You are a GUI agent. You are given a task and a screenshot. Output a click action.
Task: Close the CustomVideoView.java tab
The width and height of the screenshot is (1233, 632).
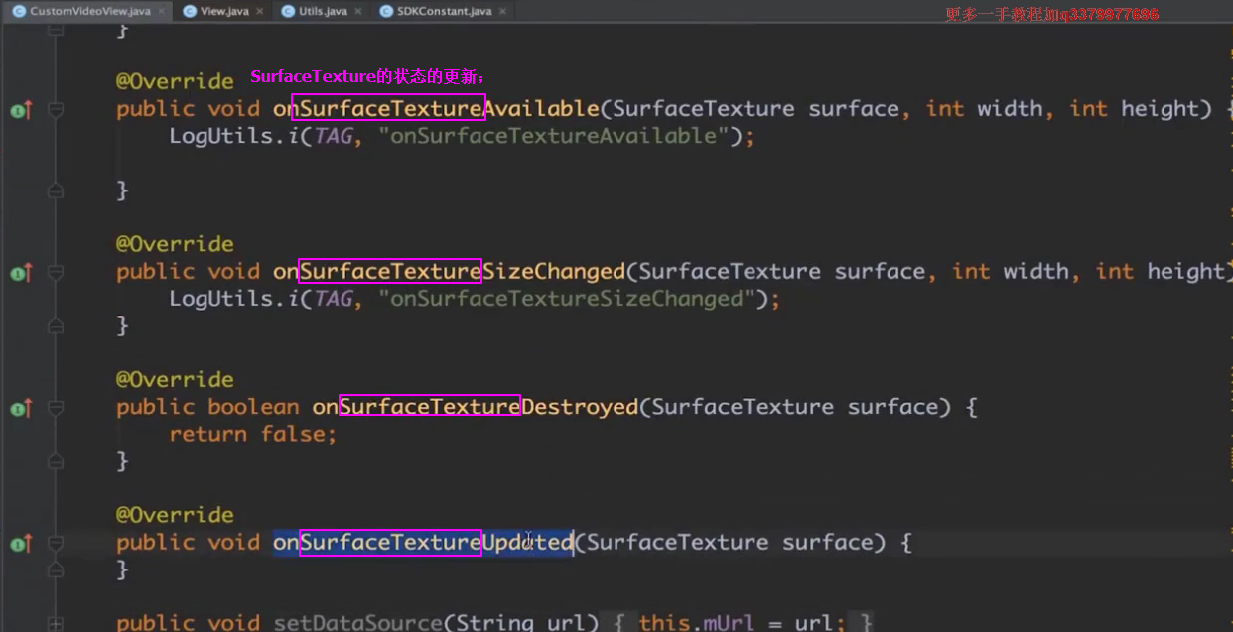[160, 11]
